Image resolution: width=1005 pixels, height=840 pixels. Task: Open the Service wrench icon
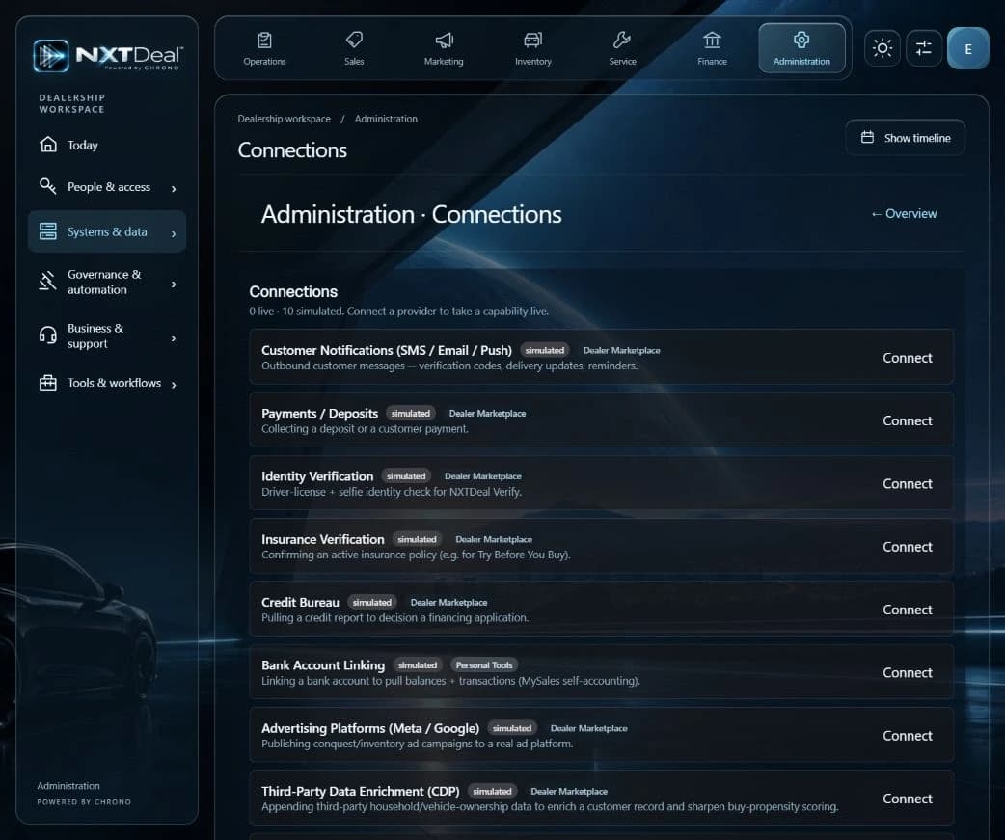point(622,40)
